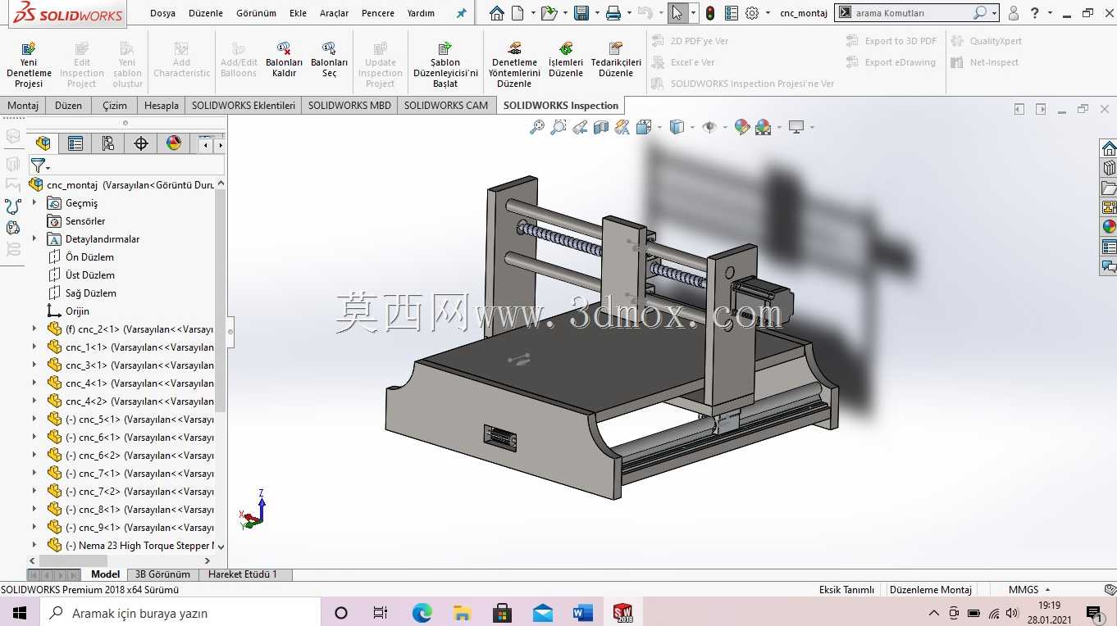Open DimXpertManager crosshair tab

tap(141, 143)
